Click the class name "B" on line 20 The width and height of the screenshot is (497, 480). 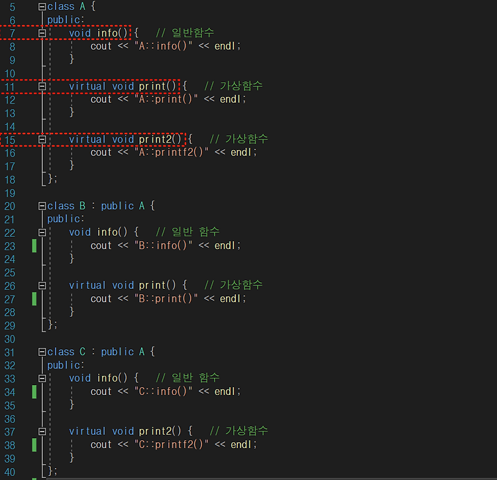(82, 206)
